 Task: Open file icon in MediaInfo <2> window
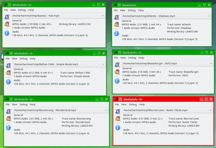[7, 17]
